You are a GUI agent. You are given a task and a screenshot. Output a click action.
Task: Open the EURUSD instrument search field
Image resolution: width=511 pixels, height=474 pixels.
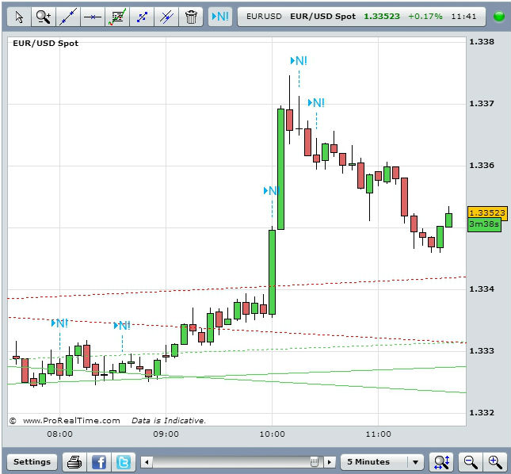tap(362, 17)
